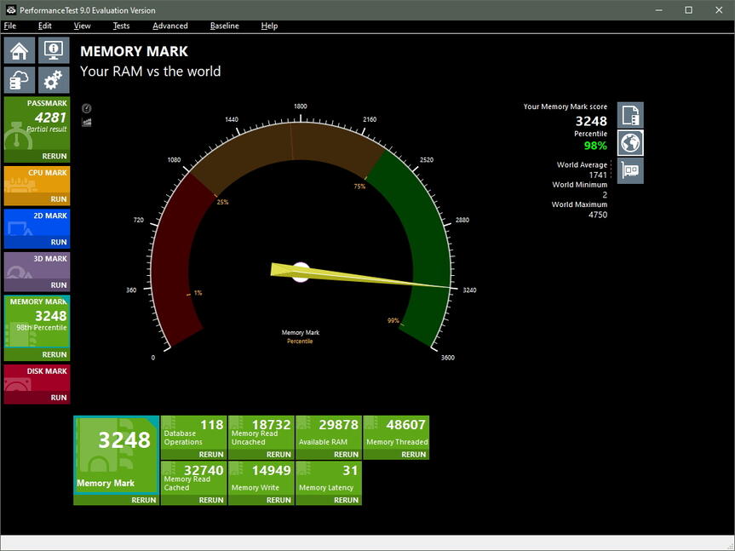Run the 2D Mark test
735x551 pixels.
tap(59, 242)
